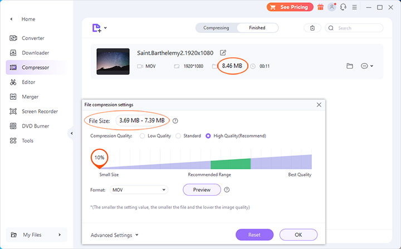
Task: Open the MOV format dropdown
Action: point(138,190)
